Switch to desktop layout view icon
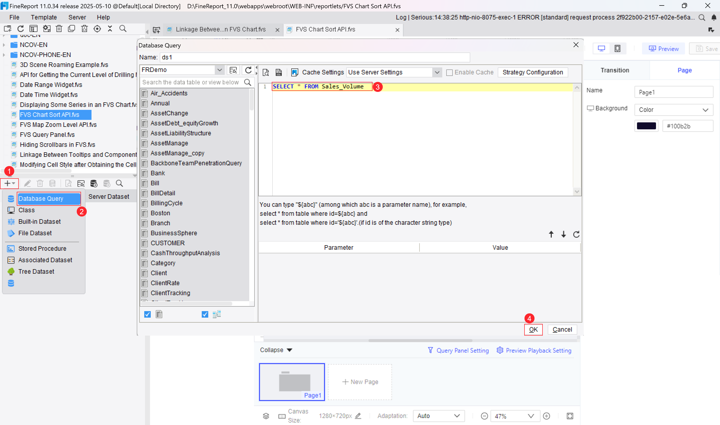Screen dimensions: 720x425 [x=601, y=48]
